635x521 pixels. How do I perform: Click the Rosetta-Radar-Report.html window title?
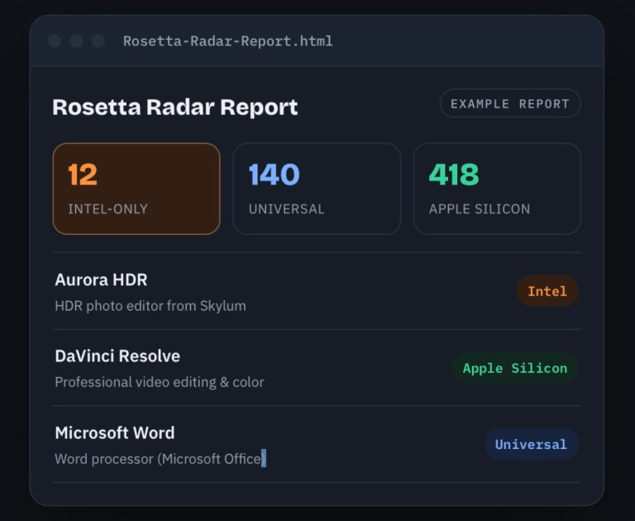228,41
